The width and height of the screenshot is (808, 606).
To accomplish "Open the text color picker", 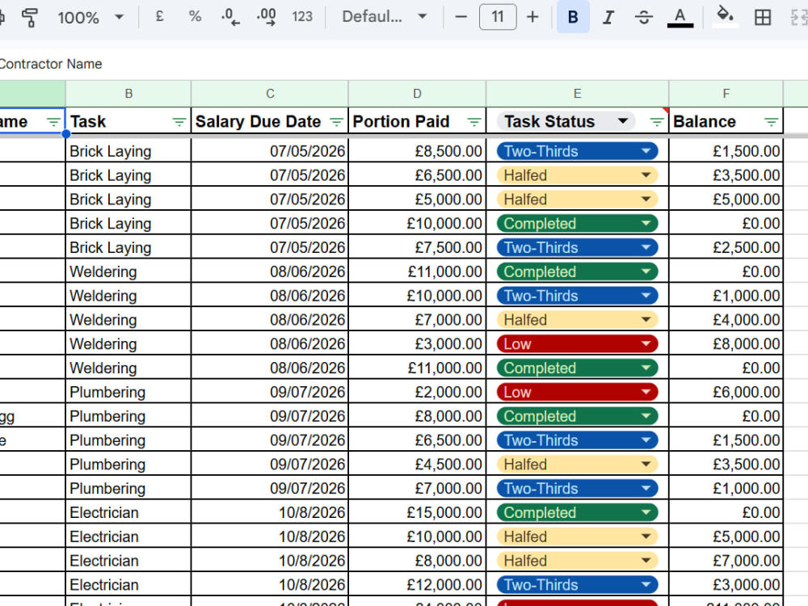I will 680,17.
